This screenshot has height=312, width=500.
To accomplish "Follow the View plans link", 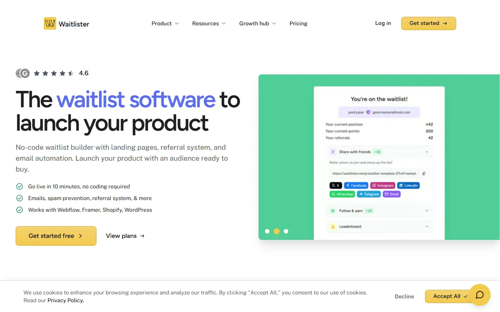I will 125,236.
